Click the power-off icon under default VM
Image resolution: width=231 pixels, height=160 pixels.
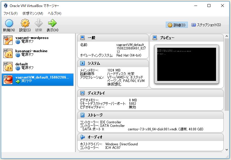[18, 68]
